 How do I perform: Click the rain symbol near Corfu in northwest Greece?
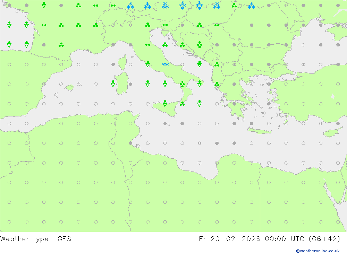pos(217,84)
